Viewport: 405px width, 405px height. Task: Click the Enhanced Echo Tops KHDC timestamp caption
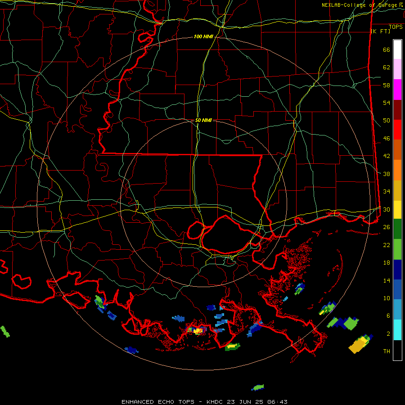204,402
